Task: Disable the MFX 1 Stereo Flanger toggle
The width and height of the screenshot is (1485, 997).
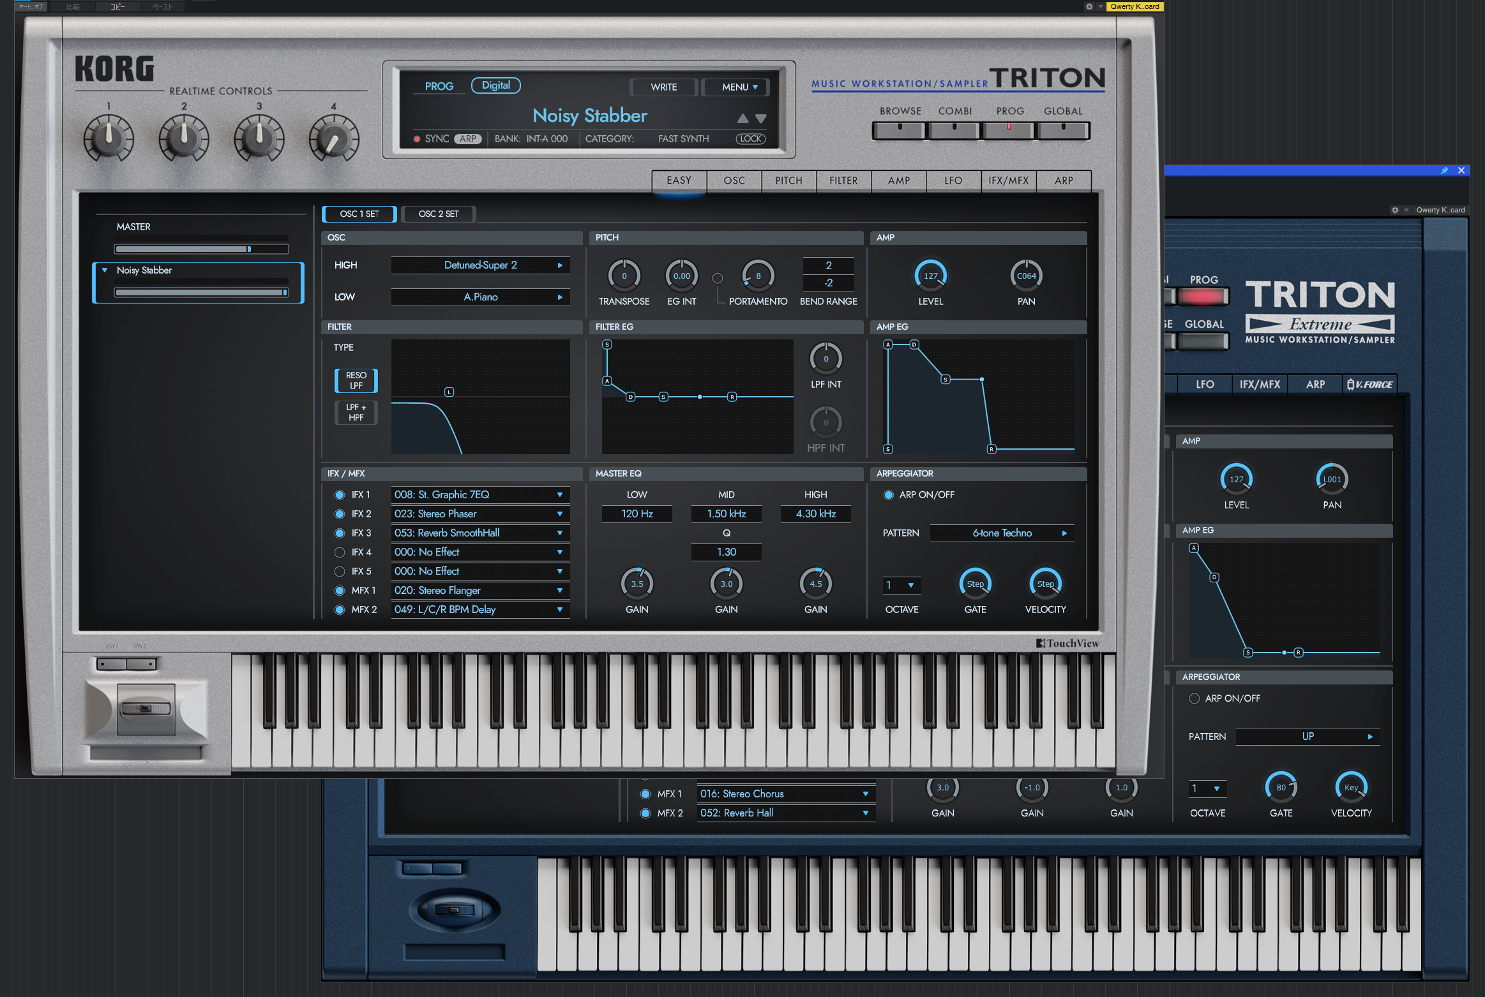Action: click(x=340, y=591)
